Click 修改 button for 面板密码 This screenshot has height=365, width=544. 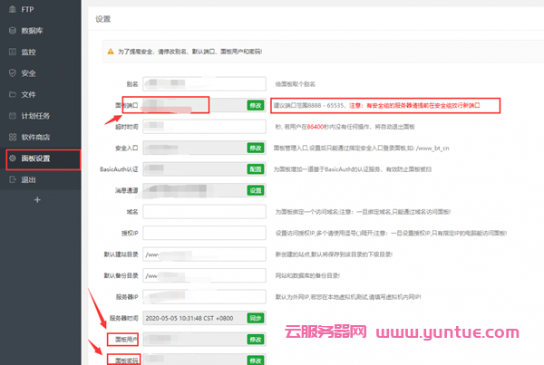pos(256,360)
